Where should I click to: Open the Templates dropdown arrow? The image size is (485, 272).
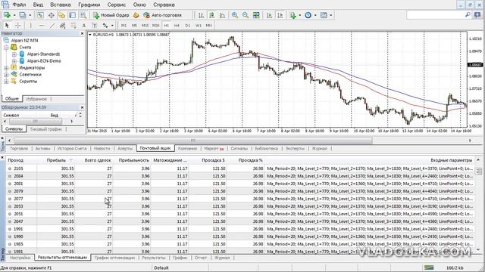coord(331,15)
